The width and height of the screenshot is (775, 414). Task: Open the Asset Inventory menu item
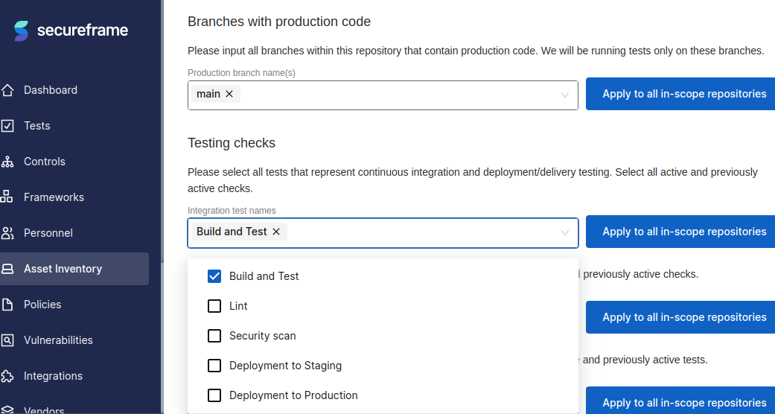[74, 269]
